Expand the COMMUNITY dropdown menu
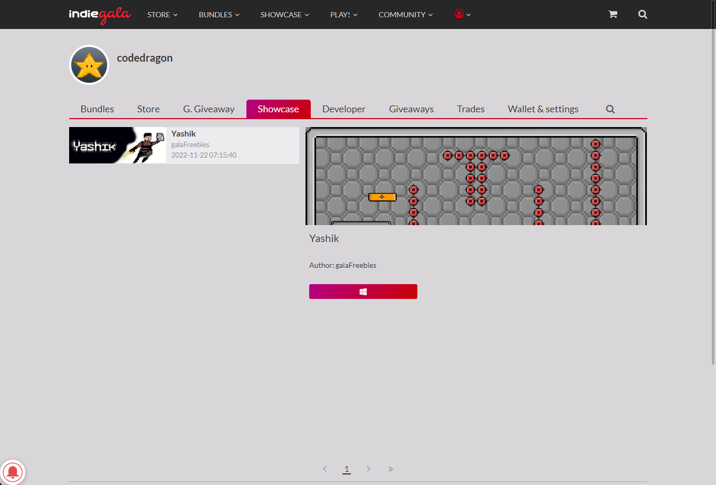The width and height of the screenshot is (716, 485). tap(406, 15)
